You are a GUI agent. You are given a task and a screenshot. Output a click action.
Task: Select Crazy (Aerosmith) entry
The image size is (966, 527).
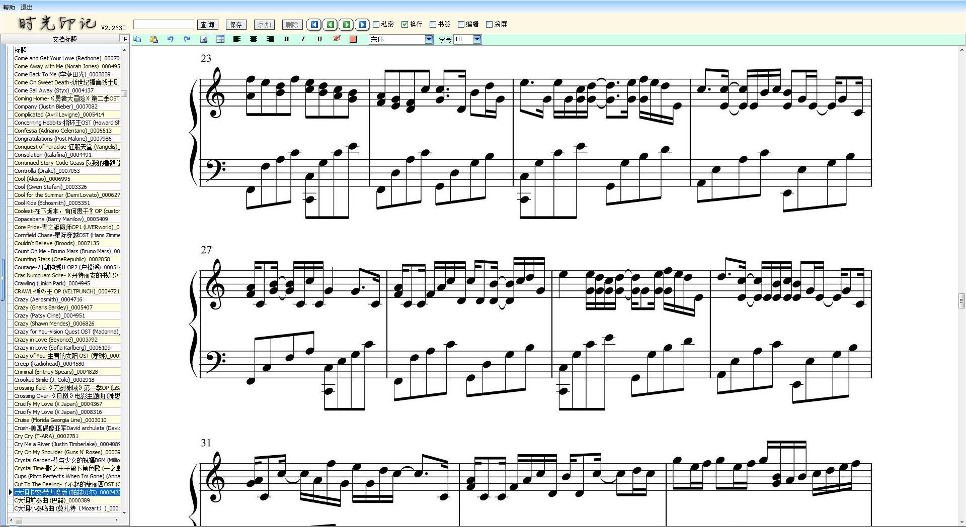67,299
